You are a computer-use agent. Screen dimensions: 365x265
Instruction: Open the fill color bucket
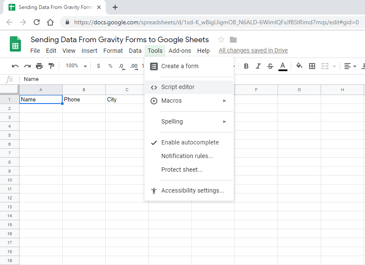[x=299, y=66]
